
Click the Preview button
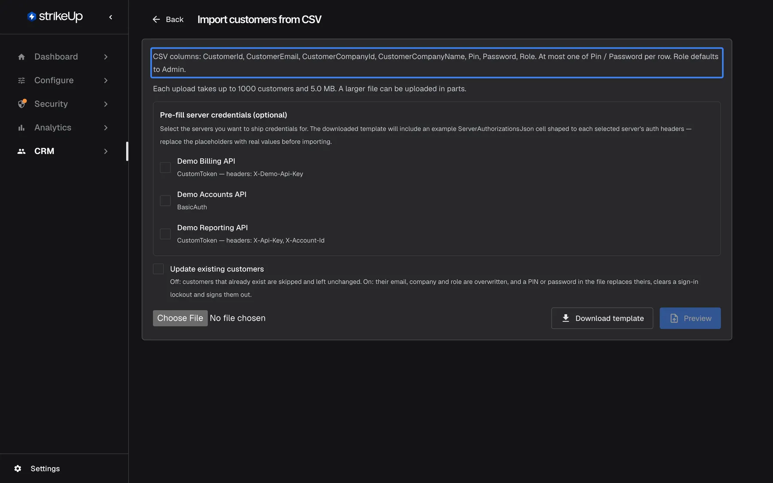click(690, 318)
